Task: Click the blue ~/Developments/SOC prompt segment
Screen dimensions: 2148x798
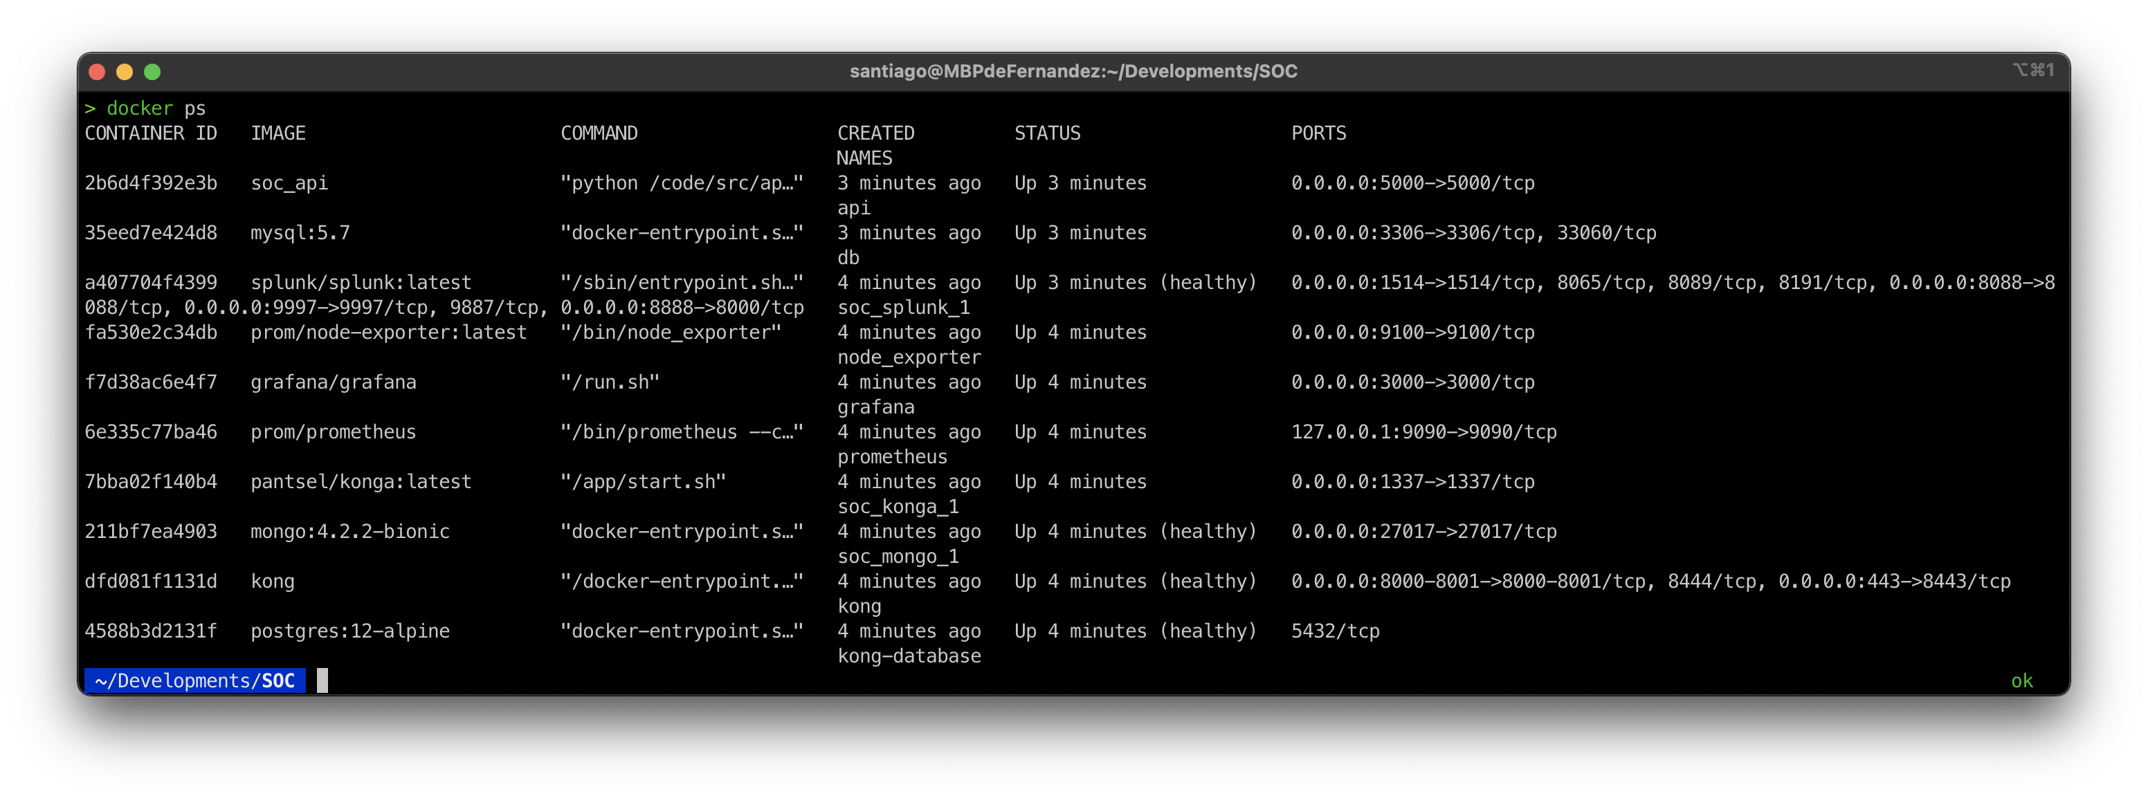Action: pos(194,680)
